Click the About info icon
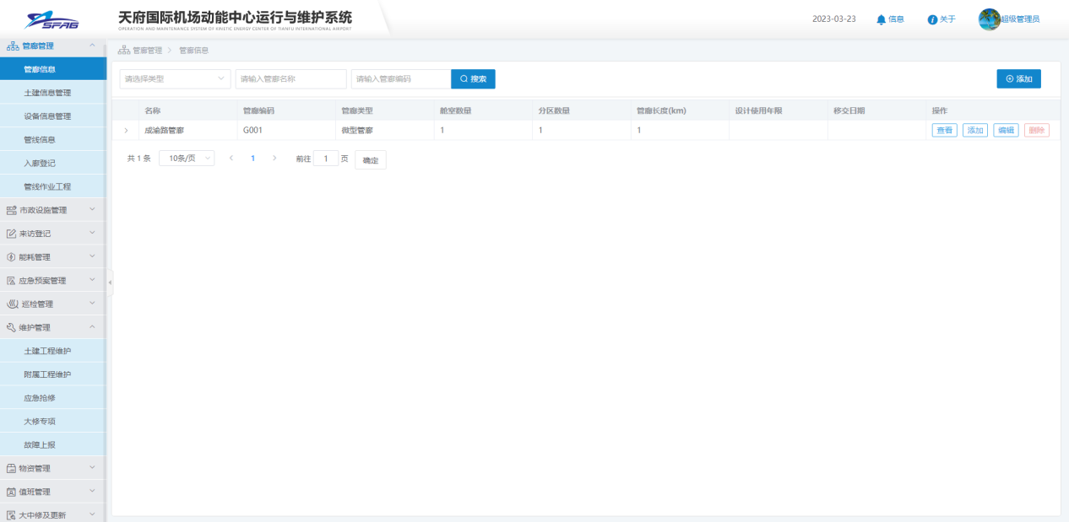1069x522 pixels. coord(932,19)
